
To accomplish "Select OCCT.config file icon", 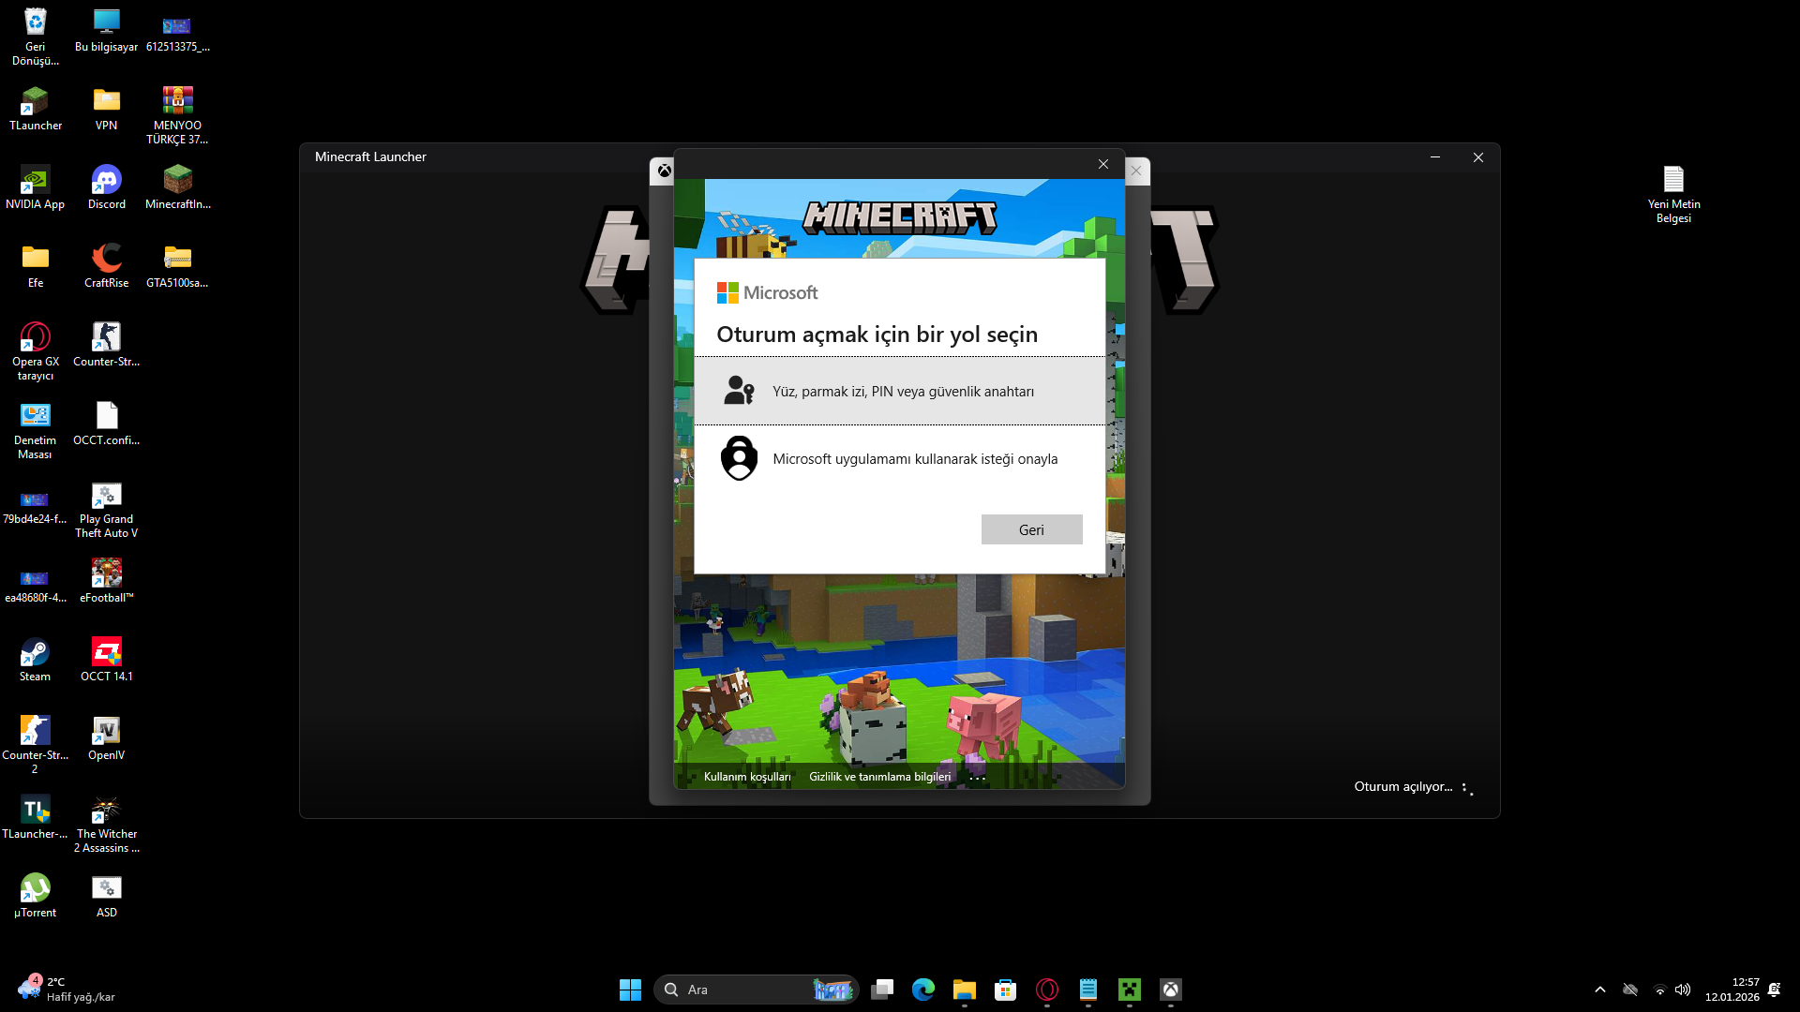I will click(107, 424).
